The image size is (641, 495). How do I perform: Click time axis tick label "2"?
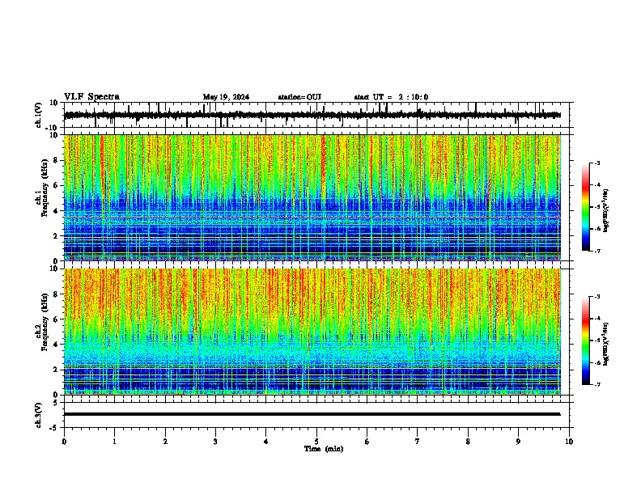(x=165, y=442)
